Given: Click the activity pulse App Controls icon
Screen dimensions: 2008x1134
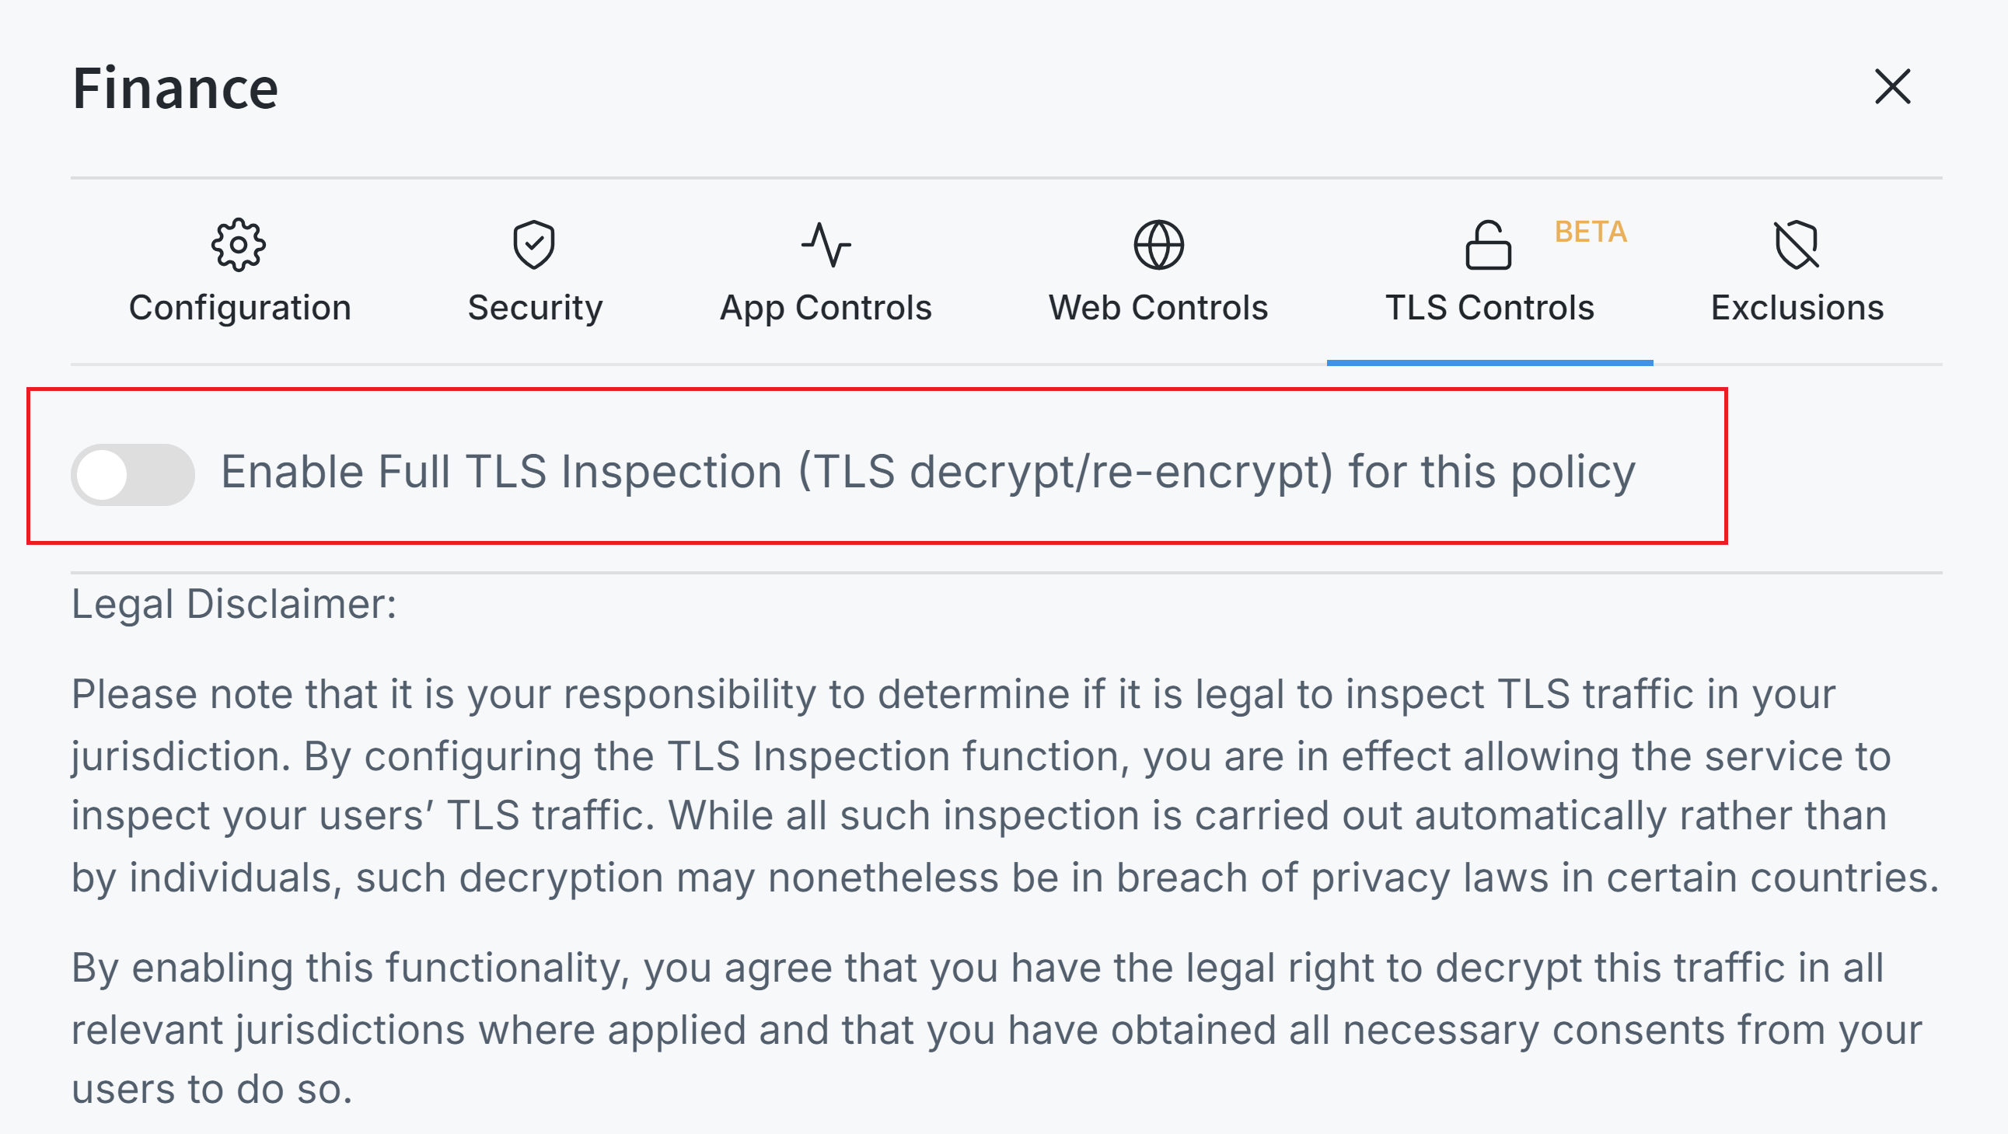Looking at the screenshot, I should (x=826, y=245).
